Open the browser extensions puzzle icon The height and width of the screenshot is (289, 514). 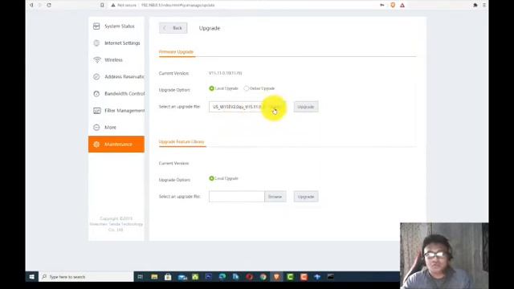click(475, 6)
